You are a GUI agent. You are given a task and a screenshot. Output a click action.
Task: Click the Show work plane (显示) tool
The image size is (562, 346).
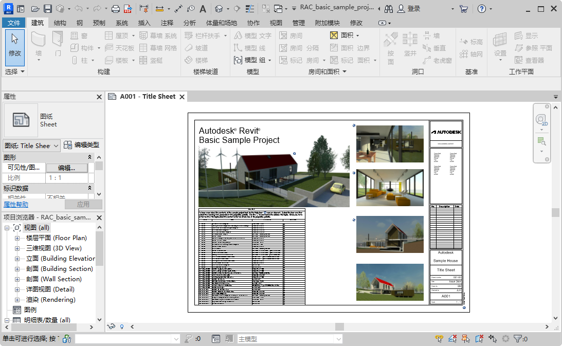[526, 35]
